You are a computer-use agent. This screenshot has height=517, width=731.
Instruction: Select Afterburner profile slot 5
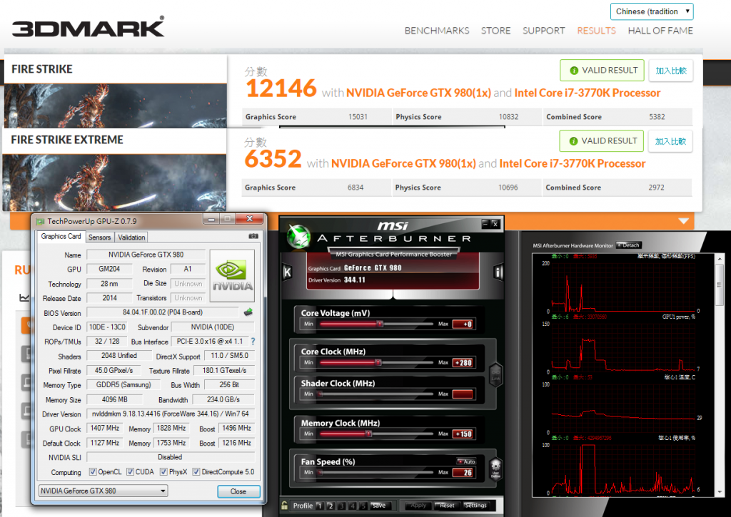363,506
